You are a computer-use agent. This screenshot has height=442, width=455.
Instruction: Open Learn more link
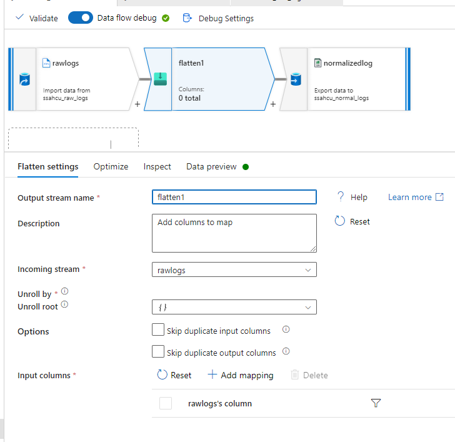click(410, 198)
